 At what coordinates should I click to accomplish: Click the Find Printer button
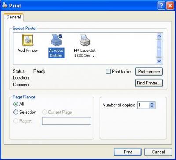click(149, 83)
